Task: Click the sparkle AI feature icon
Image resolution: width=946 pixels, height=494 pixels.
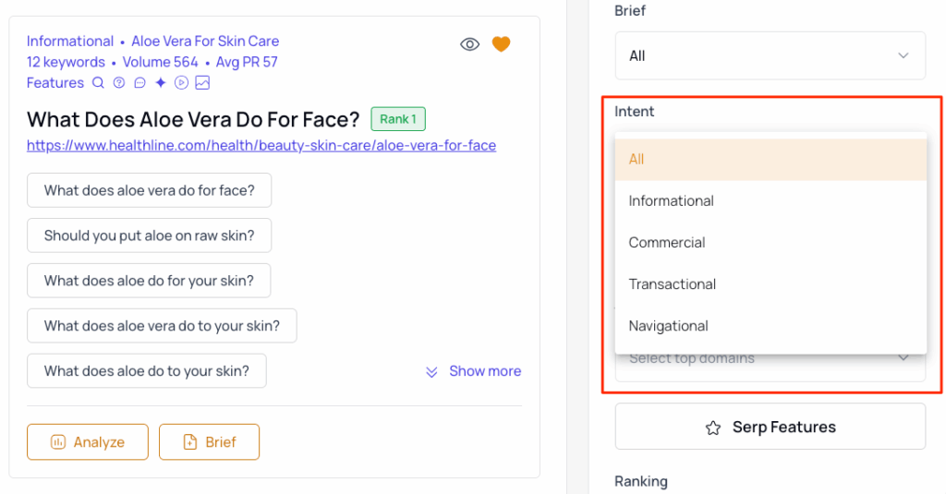Action: coord(161,83)
